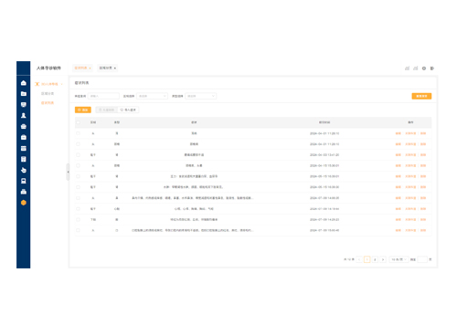Switch to the second open page tab at the top
Screen dimensions: 457x336
[108, 68]
